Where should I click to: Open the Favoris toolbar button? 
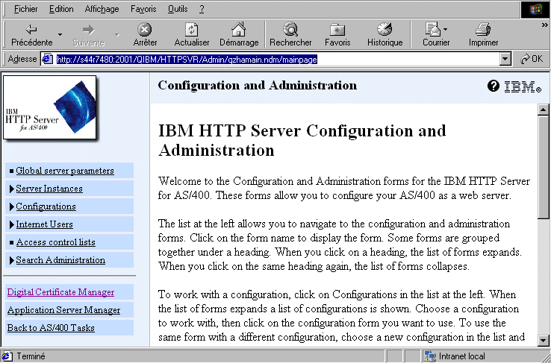pyautogui.click(x=337, y=35)
